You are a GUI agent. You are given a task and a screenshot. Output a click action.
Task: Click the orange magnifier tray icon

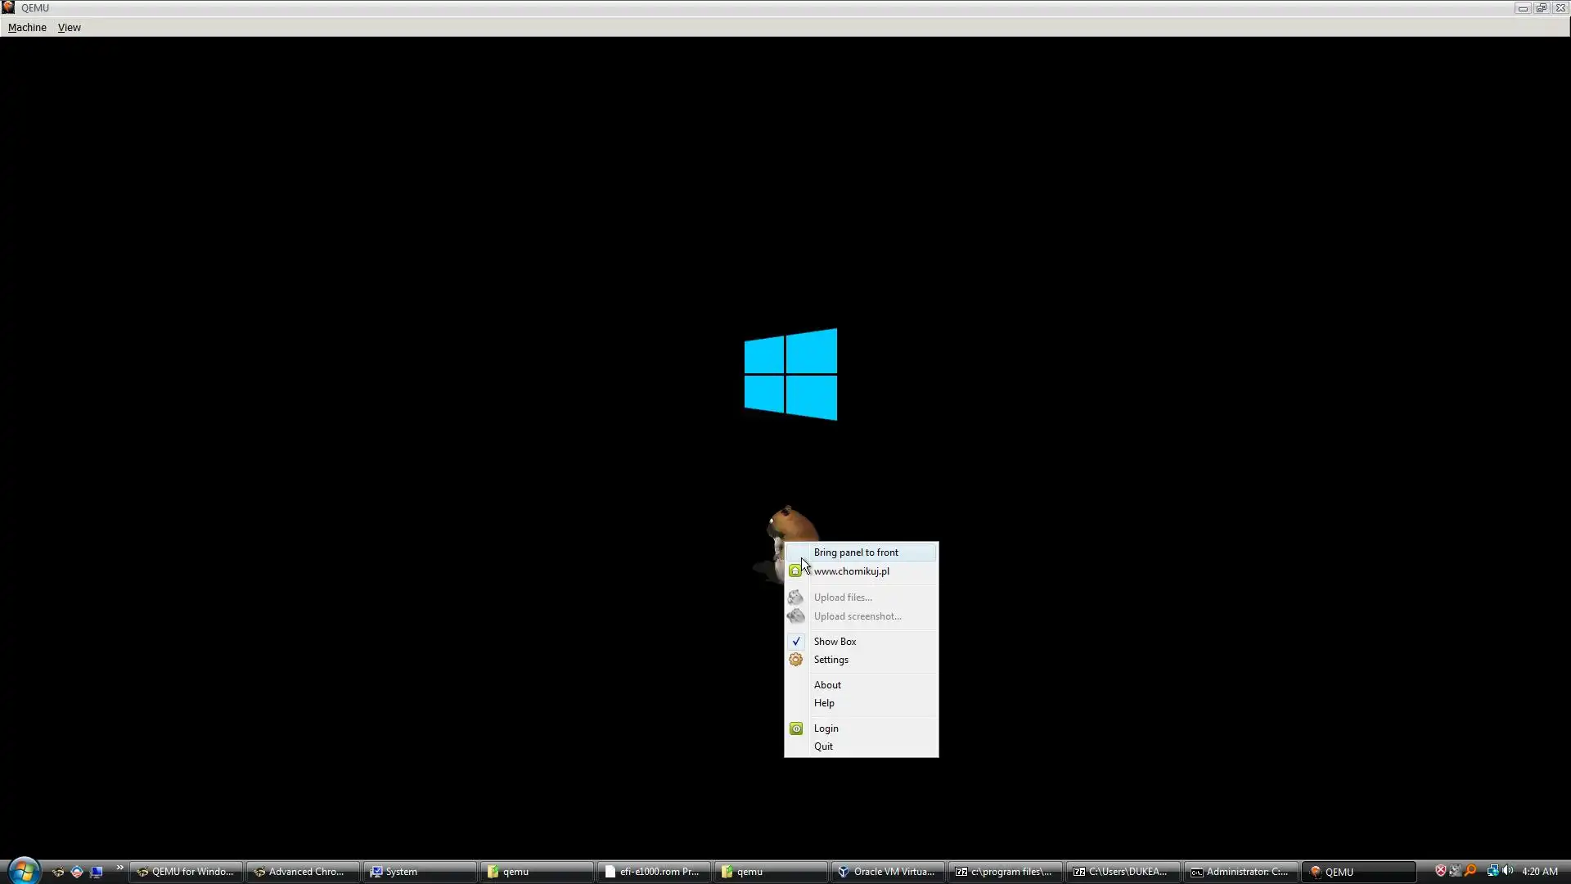(1471, 871)
